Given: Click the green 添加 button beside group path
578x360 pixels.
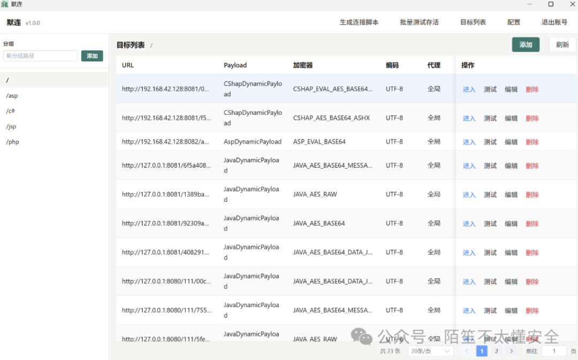Looking at the screenshot, I should point(92,56).
